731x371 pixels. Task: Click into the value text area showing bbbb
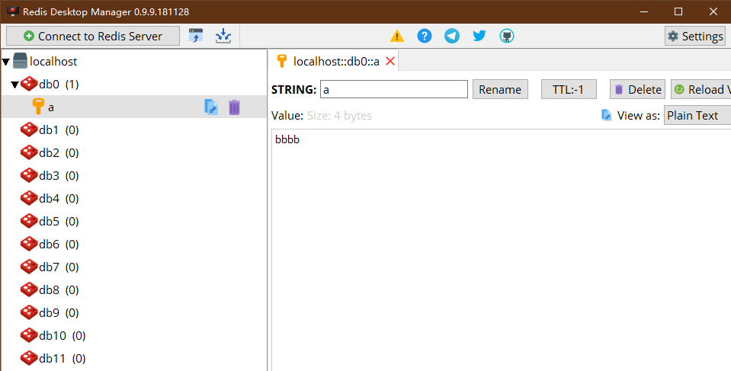click(501, 250)
